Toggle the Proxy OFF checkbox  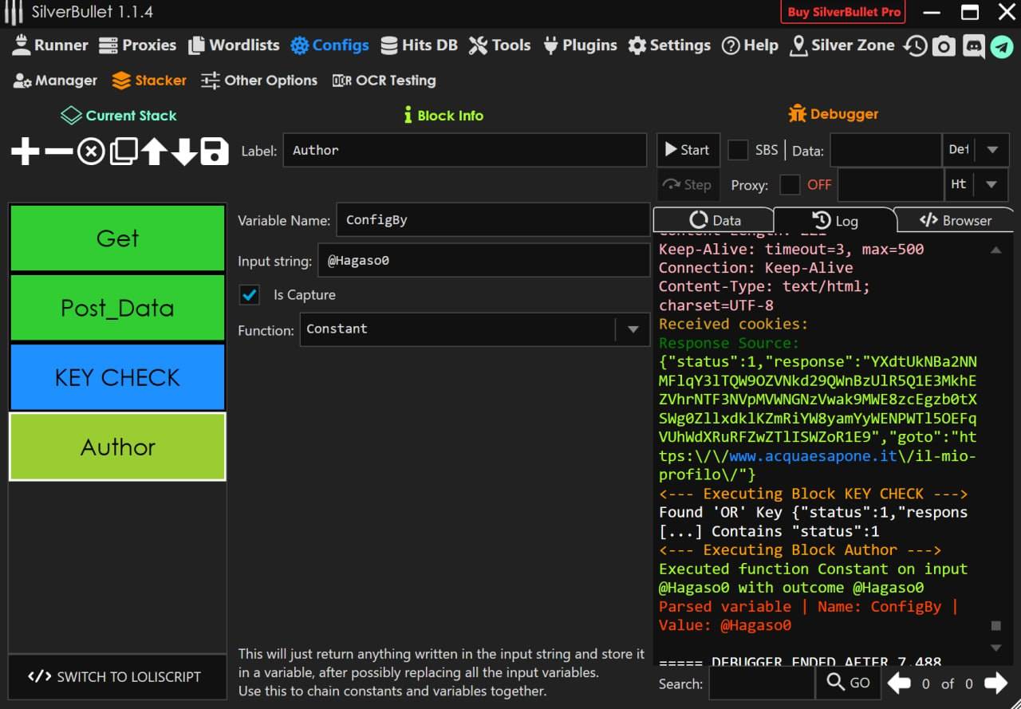point(790,185)
